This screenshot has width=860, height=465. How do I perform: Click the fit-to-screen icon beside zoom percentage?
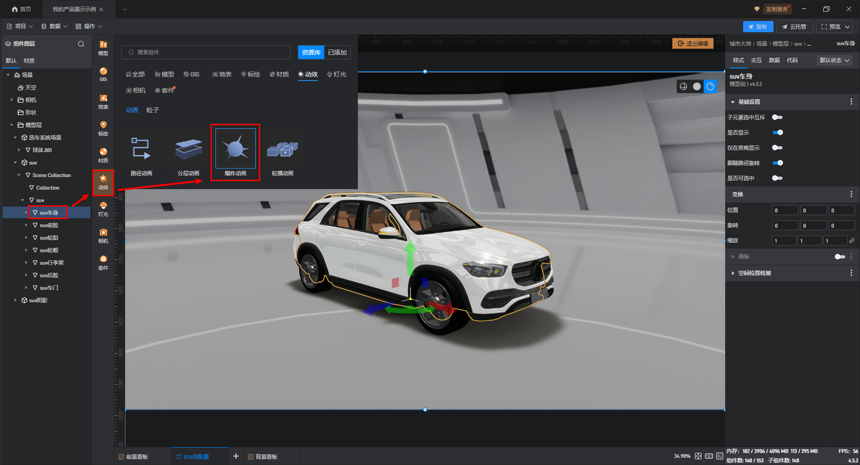pos(698,456)
